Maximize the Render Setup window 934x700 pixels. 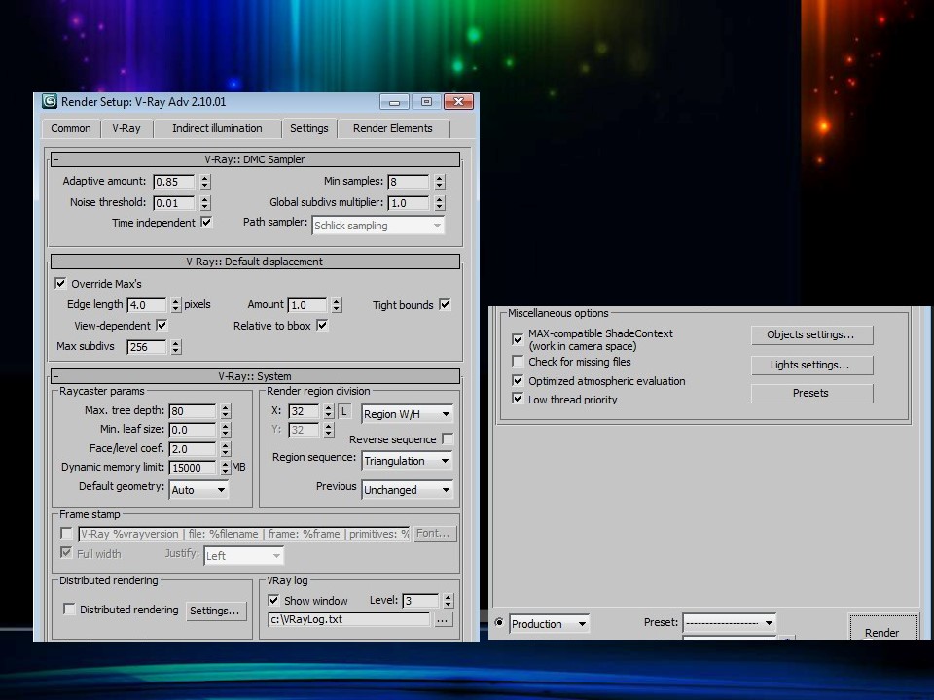coord(426,102)
